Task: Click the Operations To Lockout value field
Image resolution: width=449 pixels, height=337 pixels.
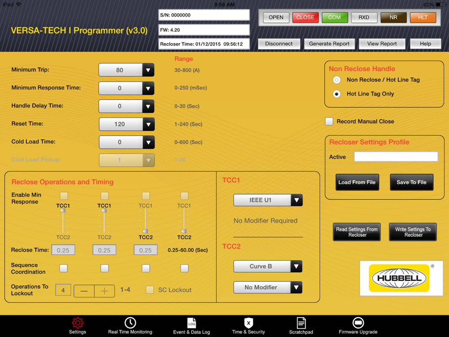Action: click(63, 290)
